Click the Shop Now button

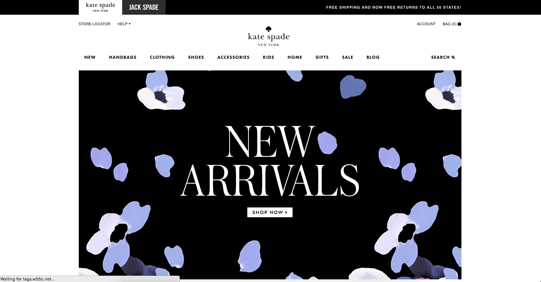pyautogui.click(x=270, y=212)
